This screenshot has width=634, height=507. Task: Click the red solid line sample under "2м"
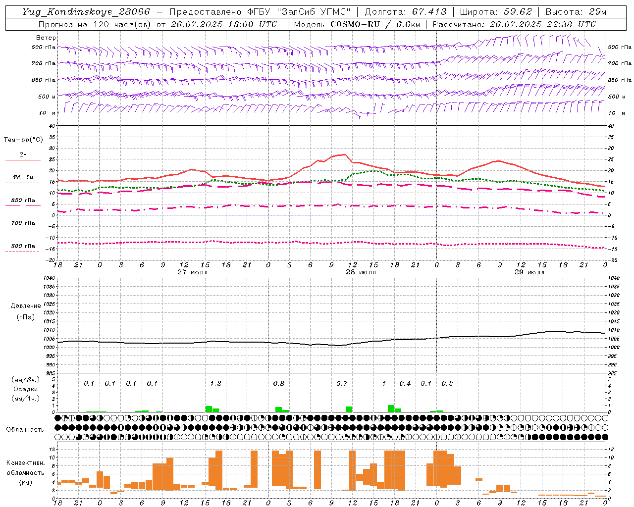pyautogui.click(x=23, y=160)
